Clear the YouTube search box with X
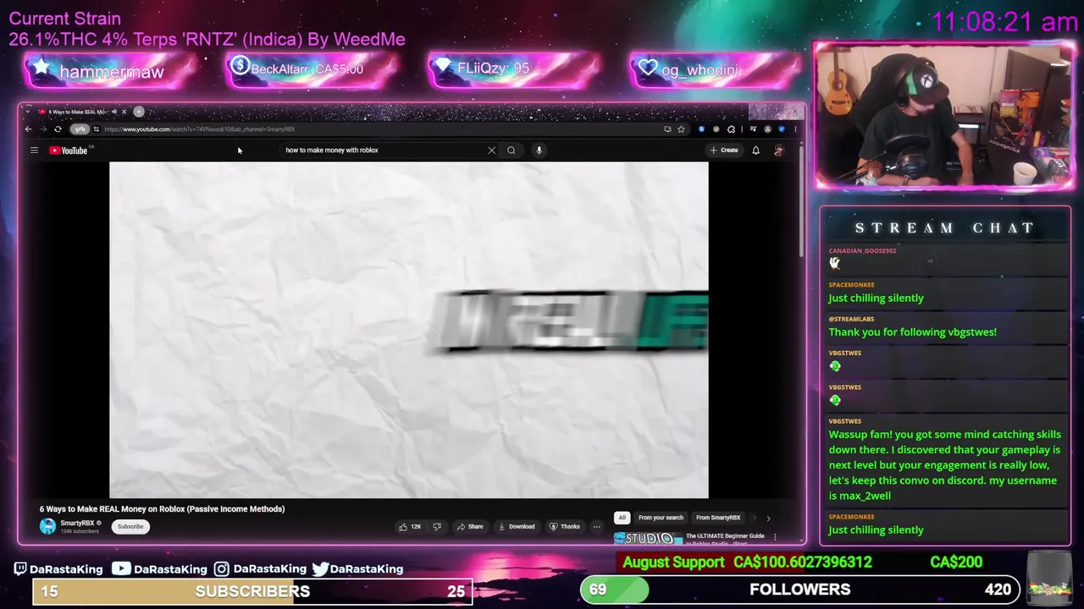The width and height of the screenshot is (1084, 609). point(491,151)
